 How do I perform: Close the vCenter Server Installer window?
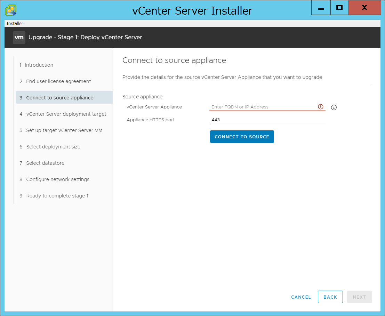coord(364,8)
